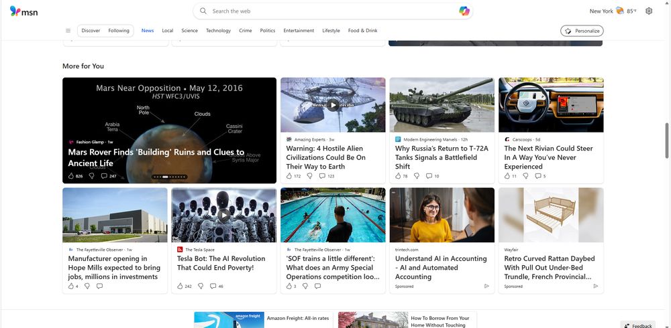Open Why Russia's Return to T-72A headline
The height and width of the screenshot is (328, 671).
442,157
